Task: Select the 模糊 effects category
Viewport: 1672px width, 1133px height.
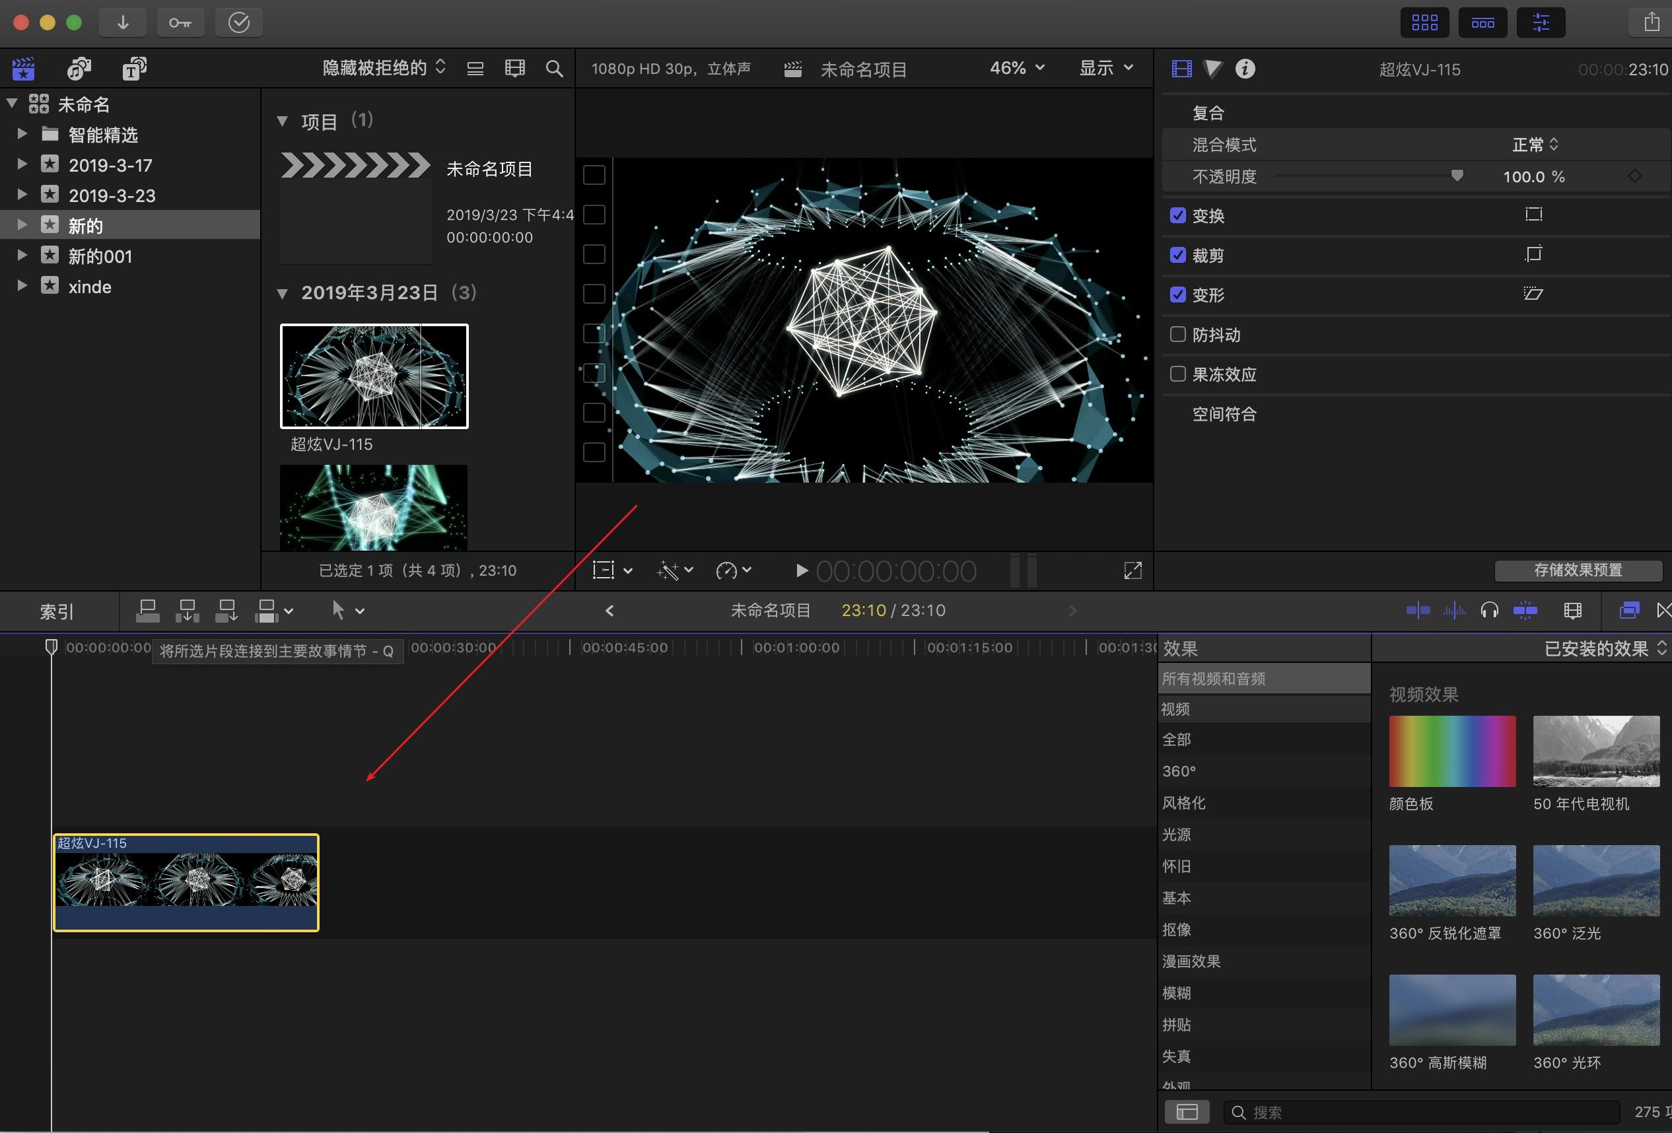Action: [1263, 993]
